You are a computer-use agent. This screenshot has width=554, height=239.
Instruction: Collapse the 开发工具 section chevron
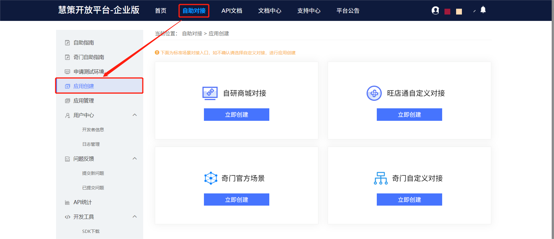click(x=135, y=217)
